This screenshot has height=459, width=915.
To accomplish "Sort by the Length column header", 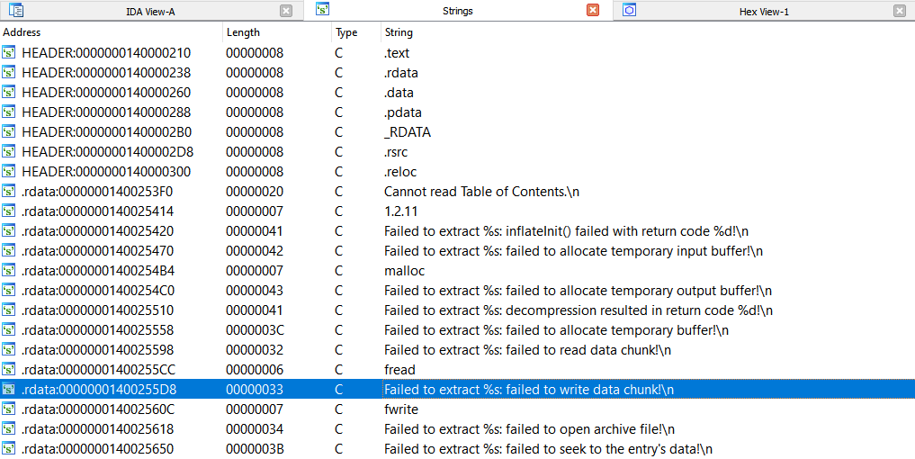I will pos(277,32).
